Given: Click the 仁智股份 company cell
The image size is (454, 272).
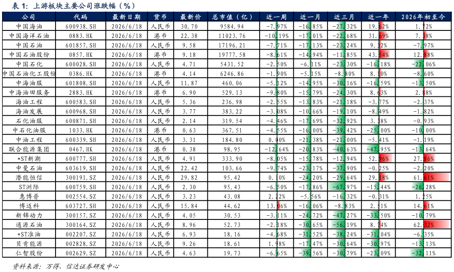Looking at the screenshot, I should click(29, 253).
